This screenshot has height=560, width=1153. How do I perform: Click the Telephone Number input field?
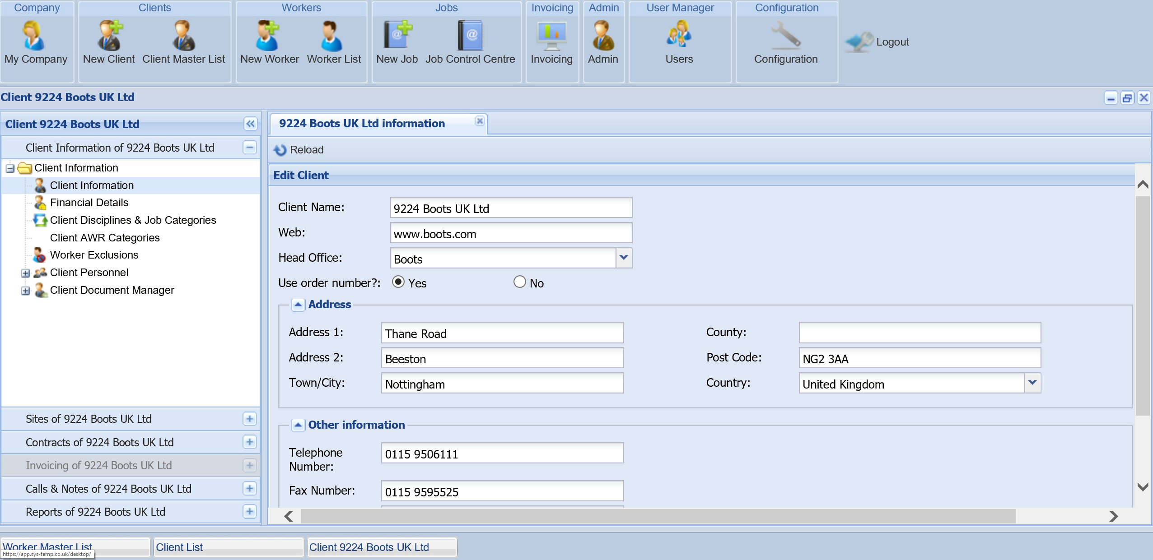[x=503, y=453]
